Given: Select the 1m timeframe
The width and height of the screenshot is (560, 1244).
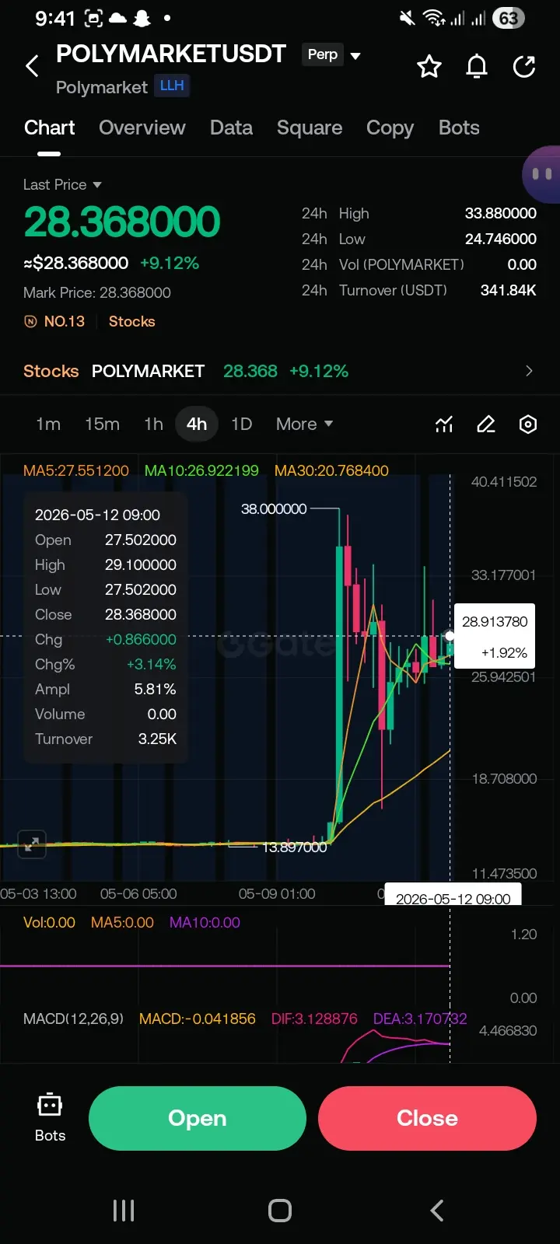Looking at the screenshot, I should (48, 424).
